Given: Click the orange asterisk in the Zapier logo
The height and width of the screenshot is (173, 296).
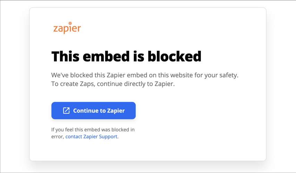Looking at the screenshot, I should pos(70,23).
